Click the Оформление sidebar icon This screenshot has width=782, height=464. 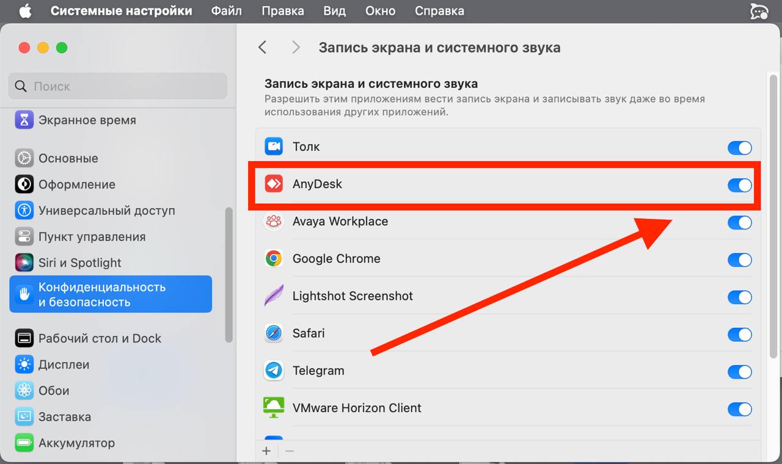(24, 184)
